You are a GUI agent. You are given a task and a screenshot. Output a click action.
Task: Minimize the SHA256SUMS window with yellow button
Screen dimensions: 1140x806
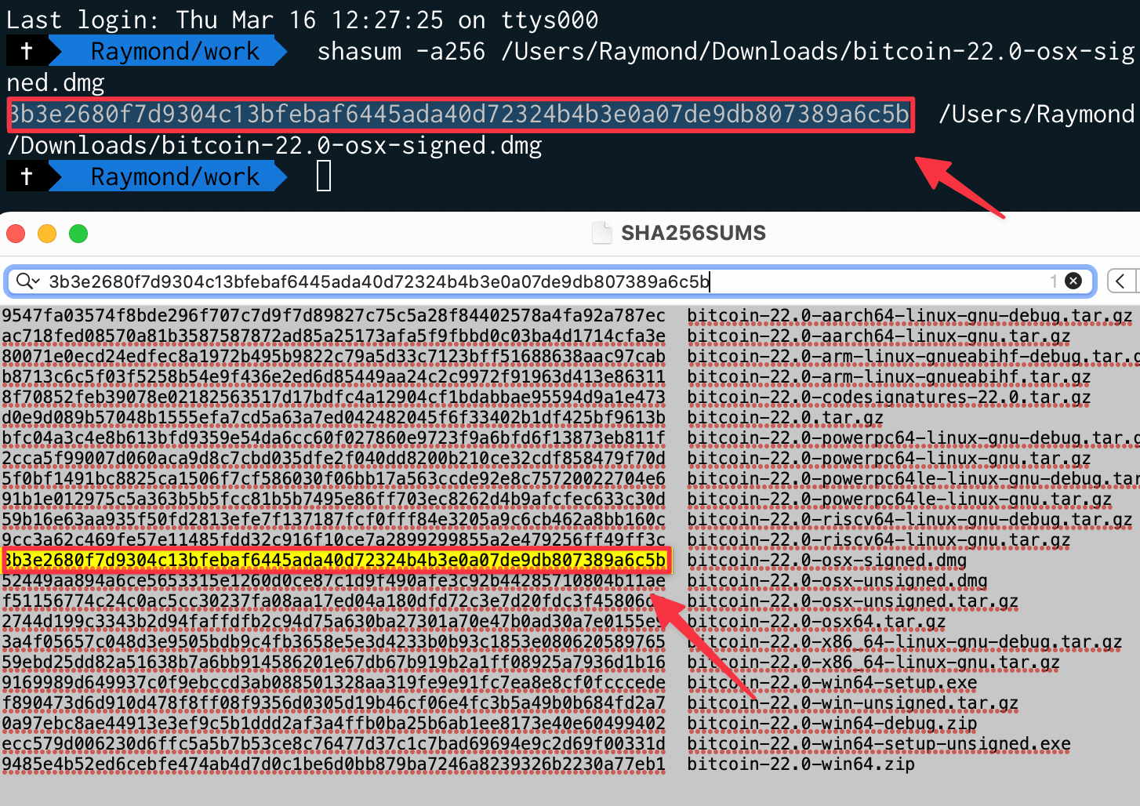click(x=47, y=234)
